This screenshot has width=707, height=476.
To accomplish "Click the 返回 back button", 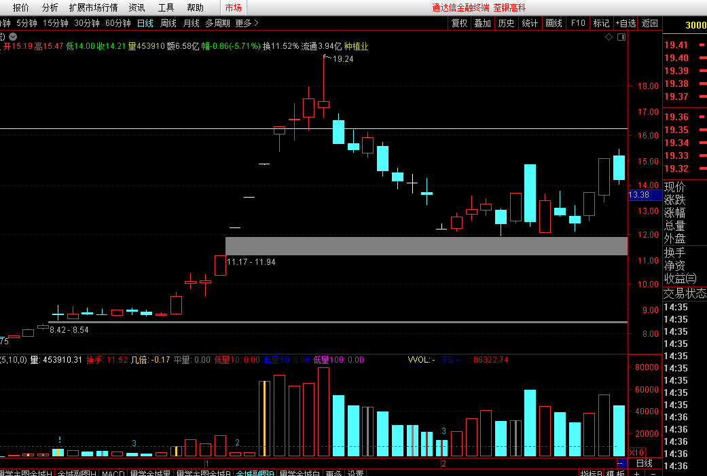I will (650, 23).
